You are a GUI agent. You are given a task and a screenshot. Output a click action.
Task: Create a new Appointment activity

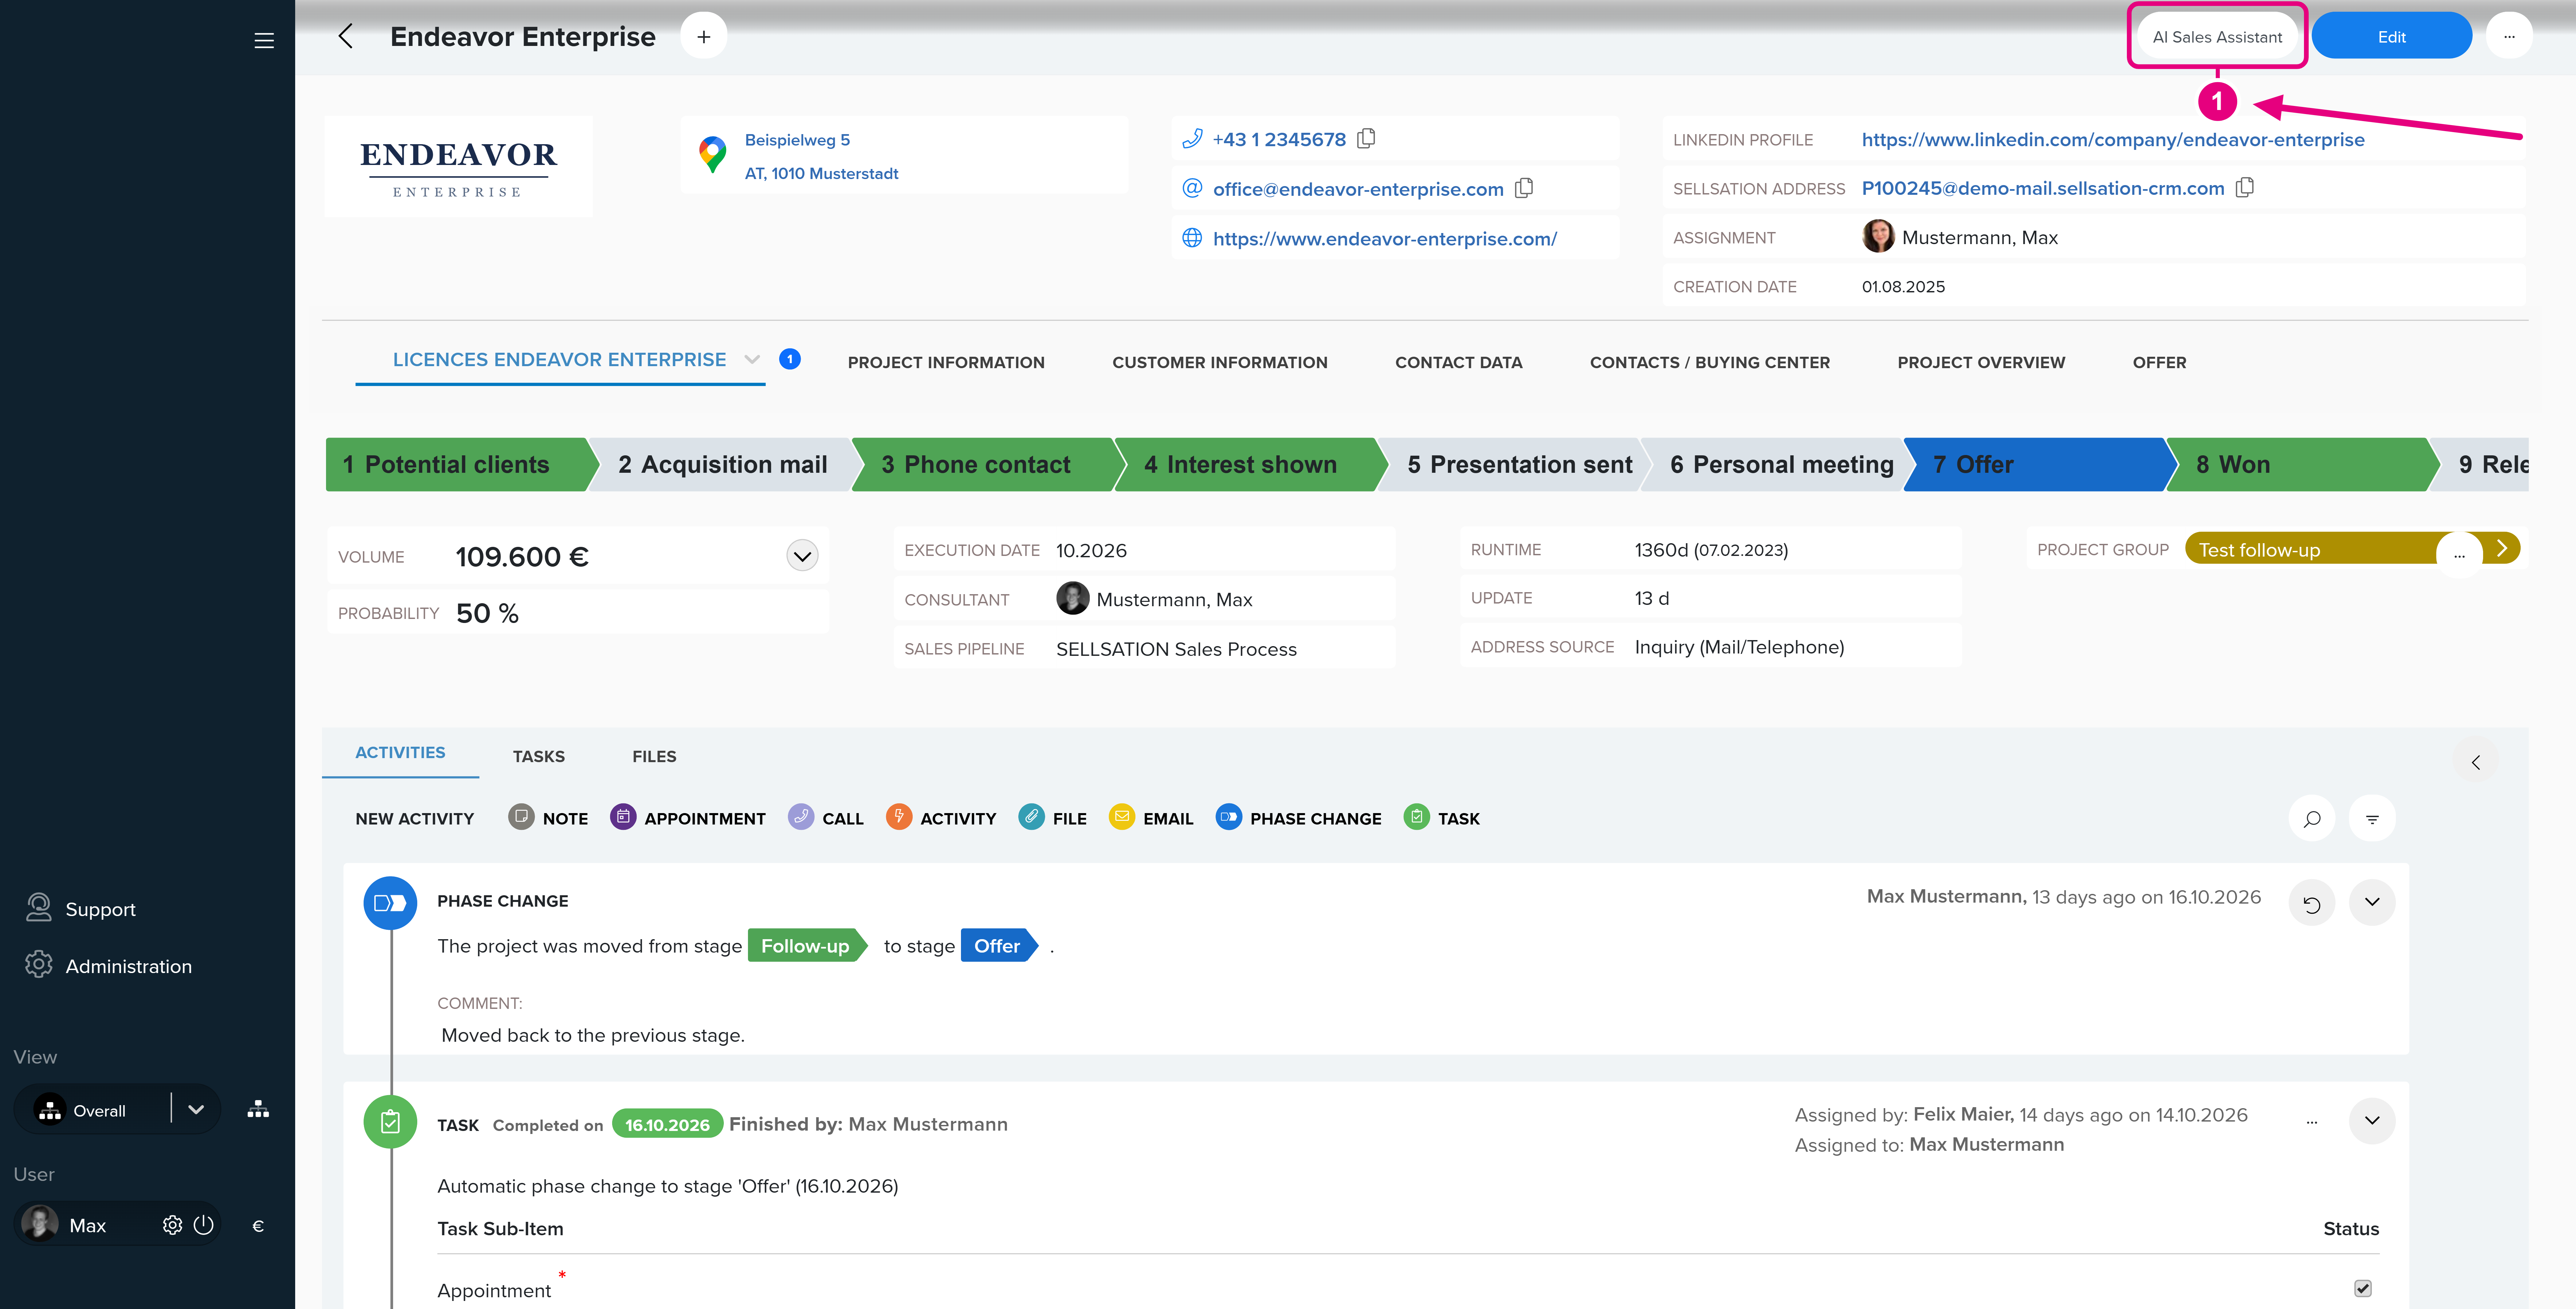[x=688, y=818]
